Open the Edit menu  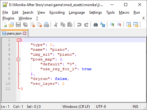(x=15, y=12)
